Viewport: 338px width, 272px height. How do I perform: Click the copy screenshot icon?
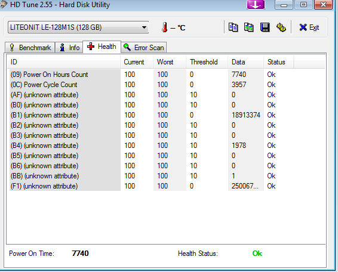[x=249, y=27]
